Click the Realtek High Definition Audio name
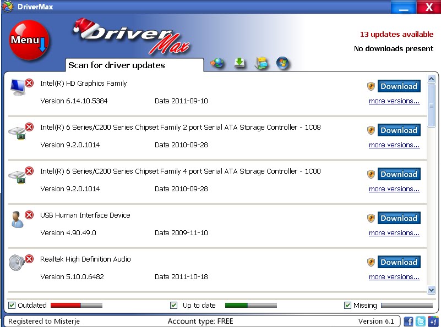This screenshot has width=441, height=327. click(x=85, y=259)
